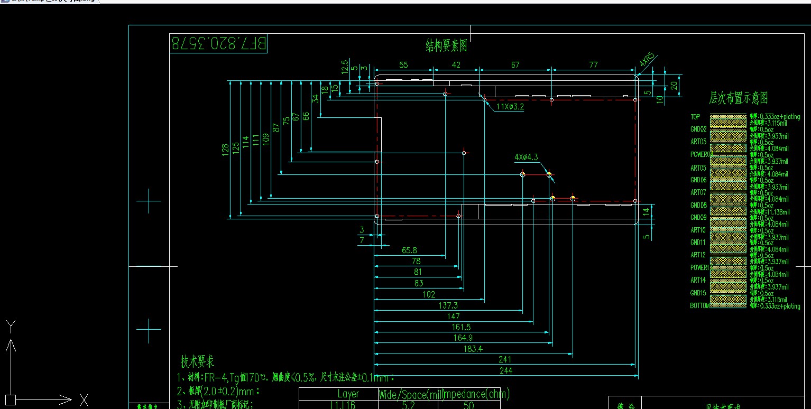The width and height of the screenshot is (811, 409).
Task: Click the ART05 layer label
Action: tap(698, 168)
